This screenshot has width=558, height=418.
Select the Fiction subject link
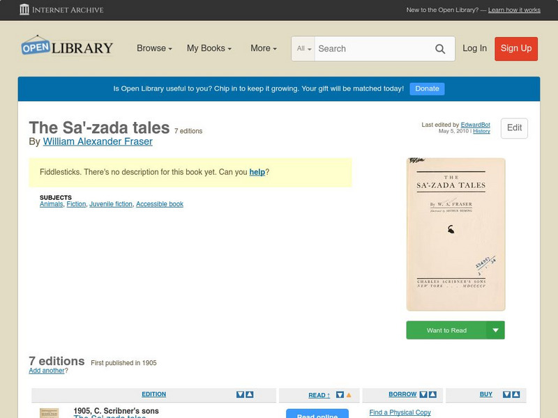coord(77,203)
